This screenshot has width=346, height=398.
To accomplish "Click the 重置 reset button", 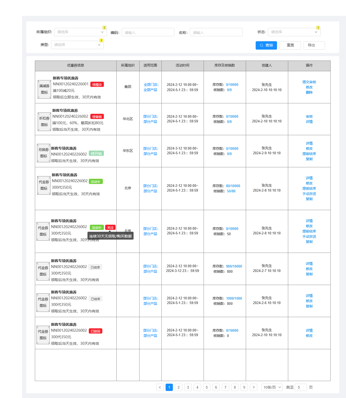I will [290, 45].
